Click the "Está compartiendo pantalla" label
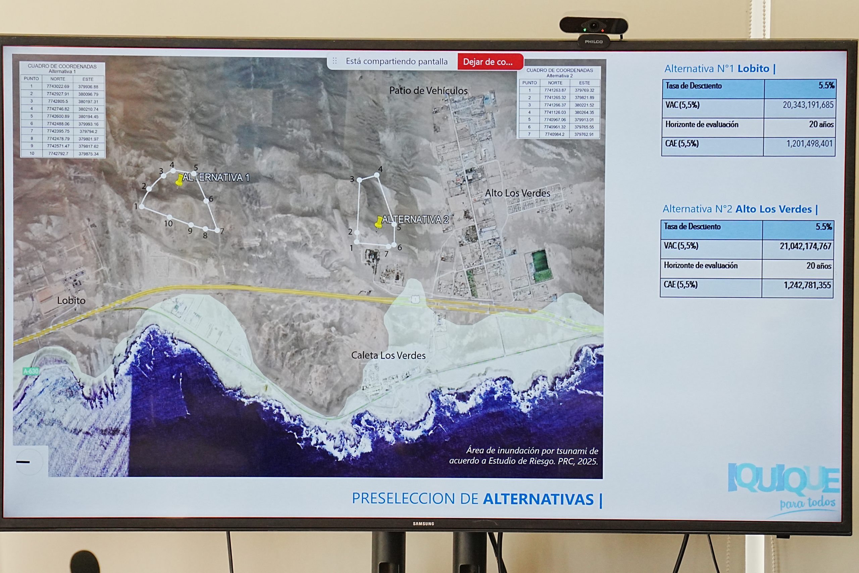The width and height of the screenshot is (859, 573). 396,61
